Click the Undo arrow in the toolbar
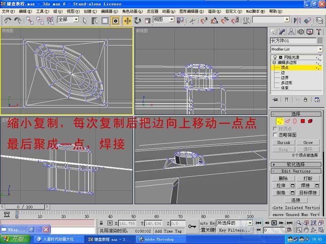Viewport: 326px width, 244px height. (x=7, y=21)
